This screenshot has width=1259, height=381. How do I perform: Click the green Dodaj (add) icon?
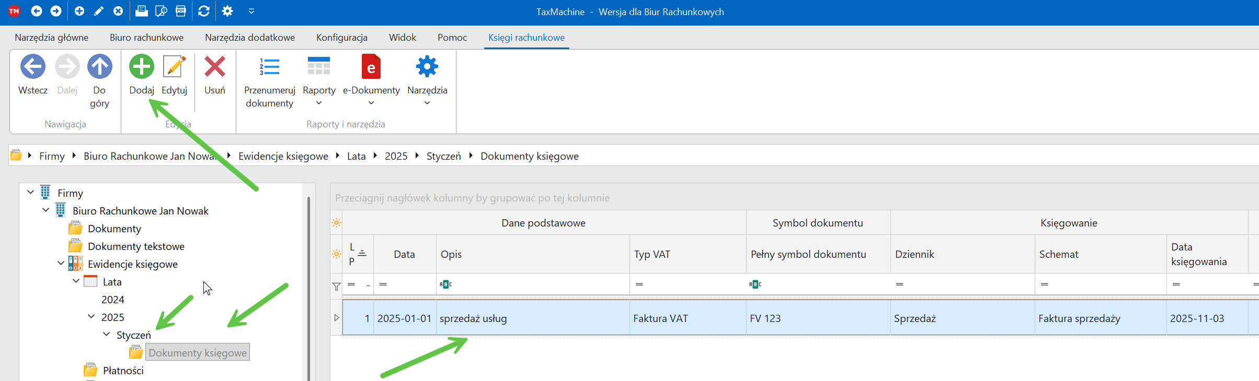click(x=142, y=67)
